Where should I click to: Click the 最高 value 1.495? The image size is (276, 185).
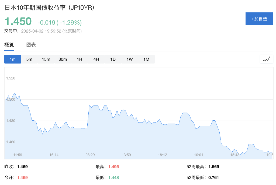point(113,167)
